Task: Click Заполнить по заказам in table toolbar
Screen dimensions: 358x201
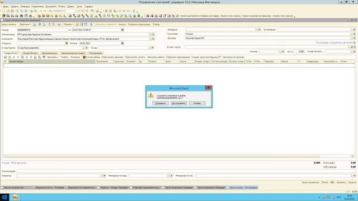Action: (233, 57)
